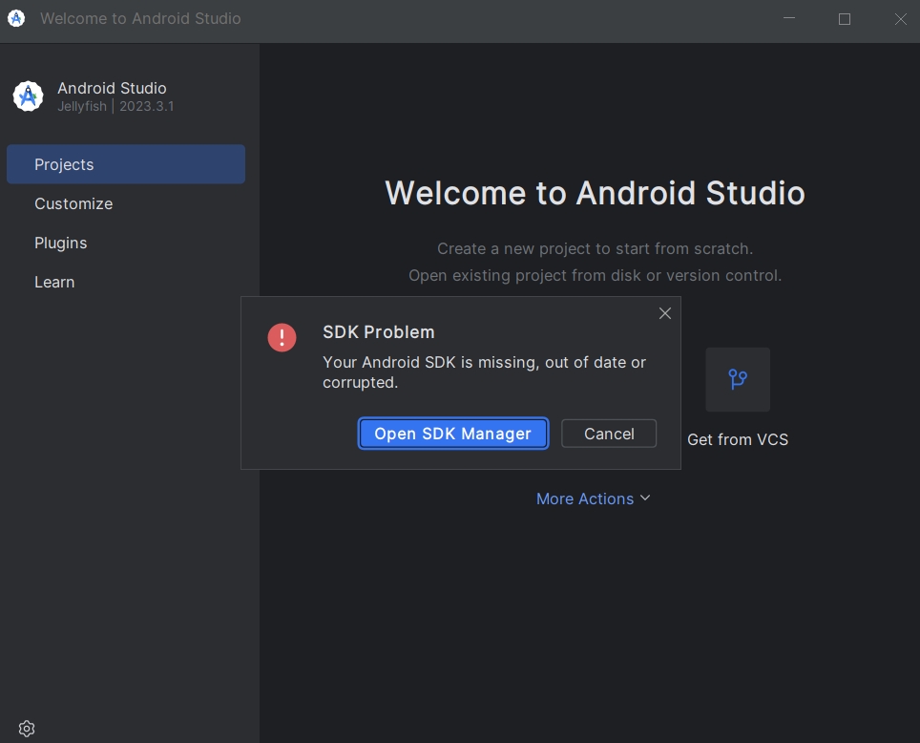This screenshot has width=920, height=743.
Task: Minimize the Welcome window
Action: (789, 19)
